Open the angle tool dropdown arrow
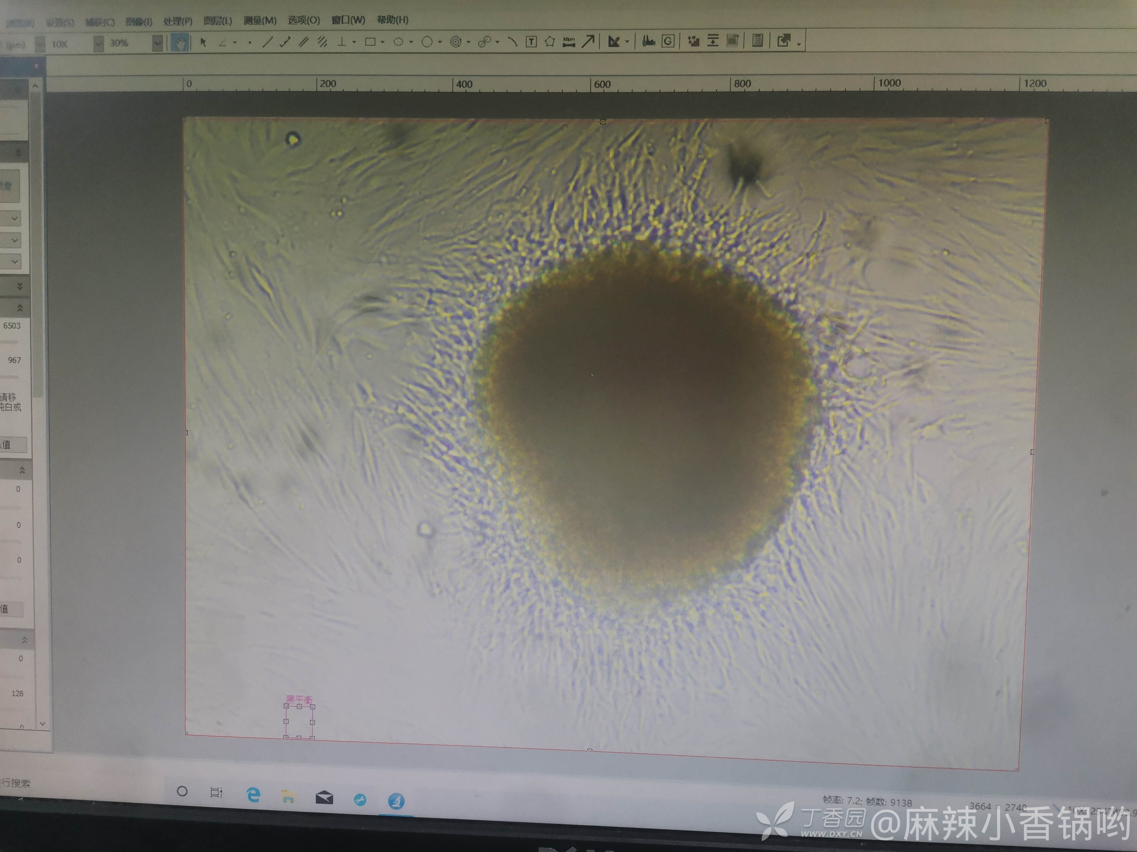The width and height of the screenshot is (1137, 852). pos(235,43)
